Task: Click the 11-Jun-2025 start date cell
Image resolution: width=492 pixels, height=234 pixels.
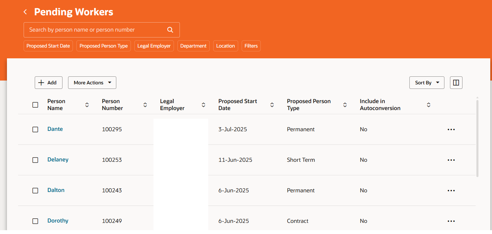Action: pyautogui.click(x=235, y=160)
